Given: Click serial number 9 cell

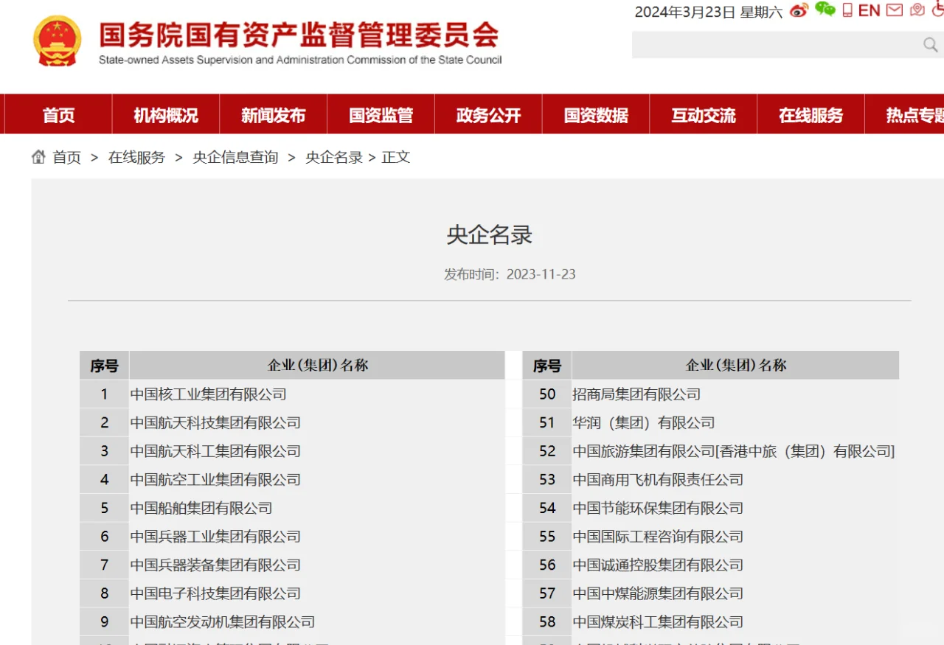Looking at the screenshot, I should click(x=105, y=622).
